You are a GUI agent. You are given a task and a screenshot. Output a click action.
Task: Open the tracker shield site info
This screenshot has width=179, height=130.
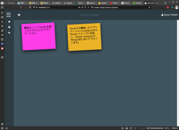click(x=34, y=7)
